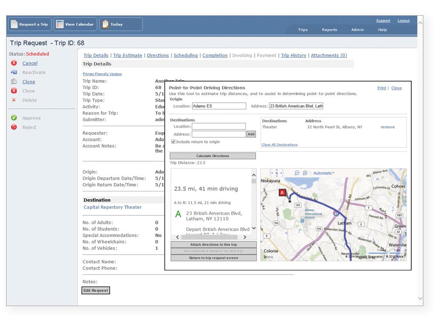
Task: Click the green Approve checkmark icon
Action: [x=14, y=118]
